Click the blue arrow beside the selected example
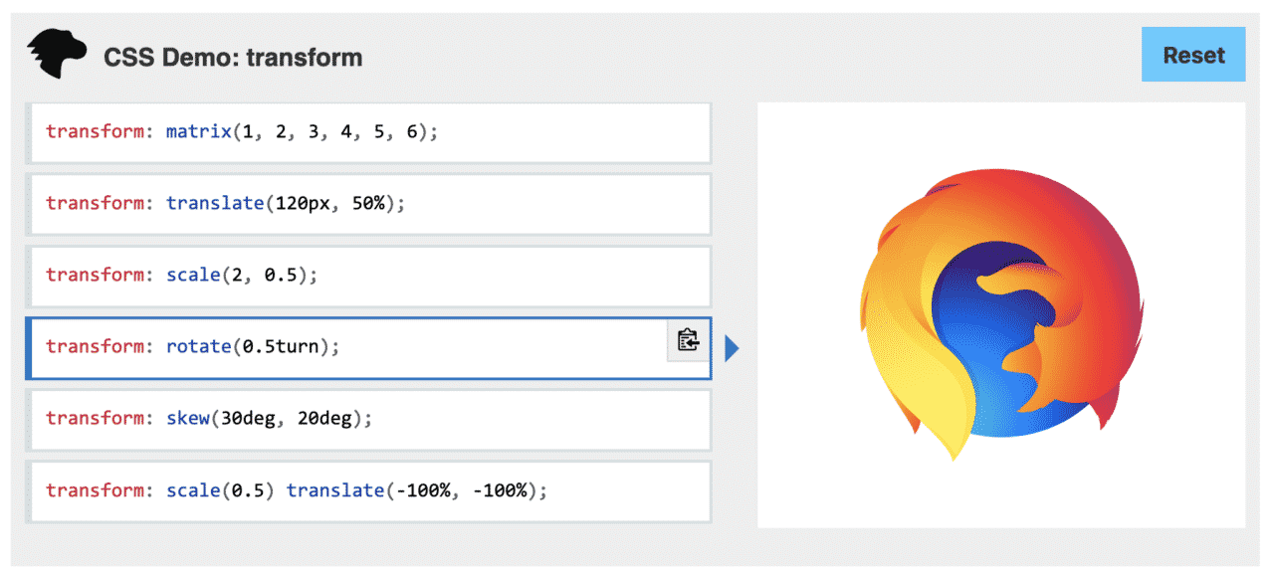Image resolution: width=1274 pixels, height=579 pixels. tap(733, 348)
